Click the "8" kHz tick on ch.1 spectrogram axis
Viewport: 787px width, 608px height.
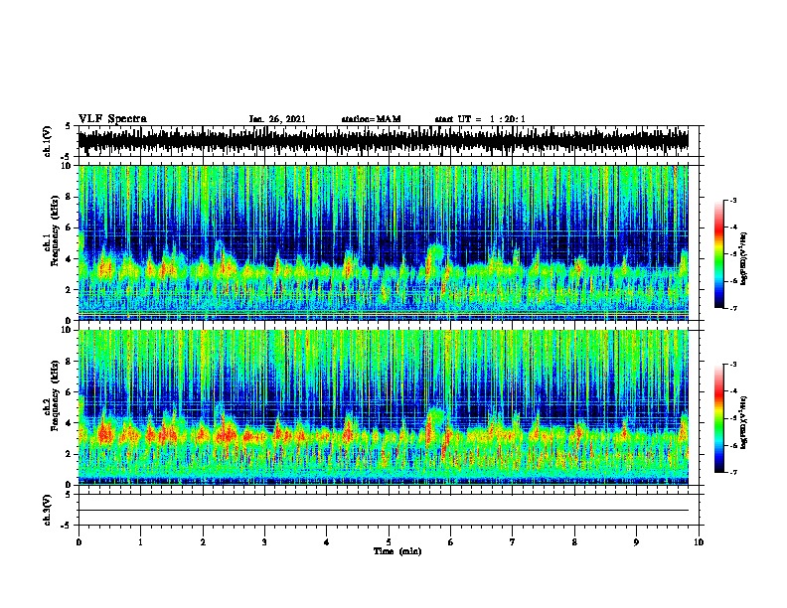(x=70, y=197)
